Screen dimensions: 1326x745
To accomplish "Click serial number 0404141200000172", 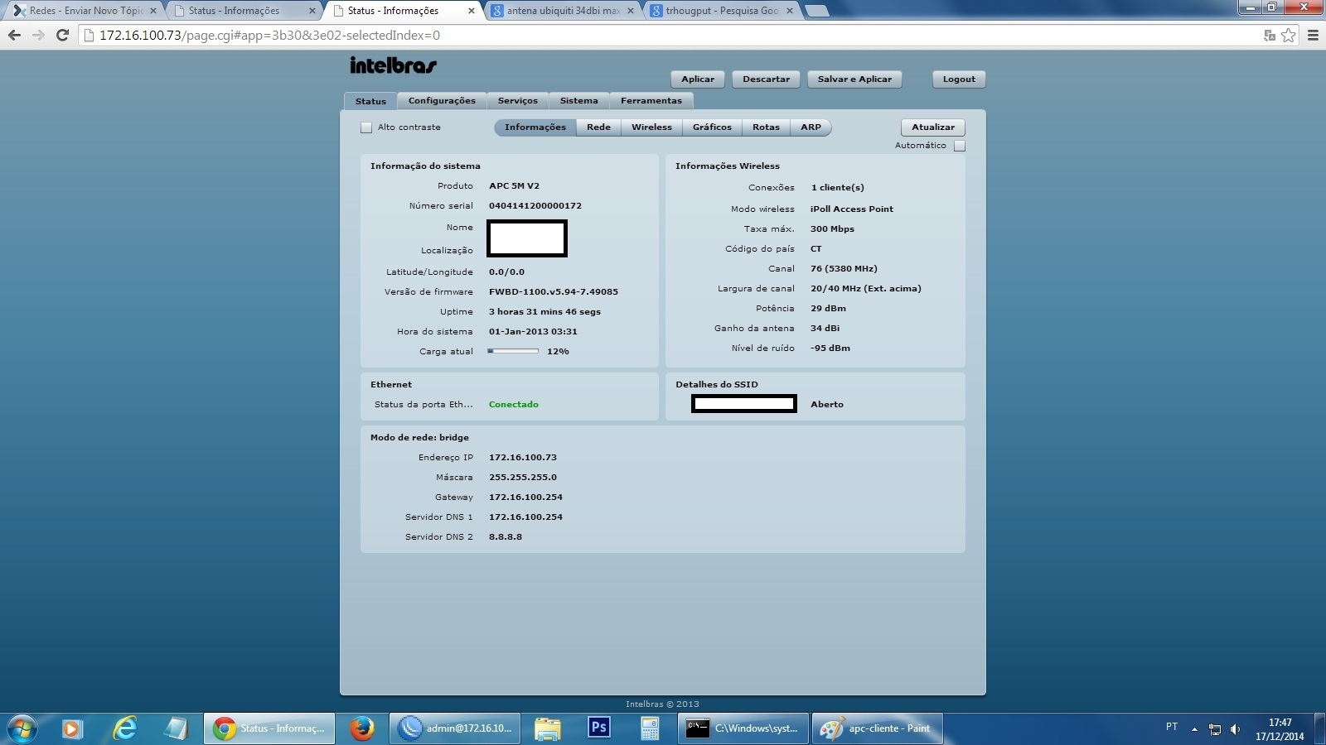I will [x=535, y=206].
